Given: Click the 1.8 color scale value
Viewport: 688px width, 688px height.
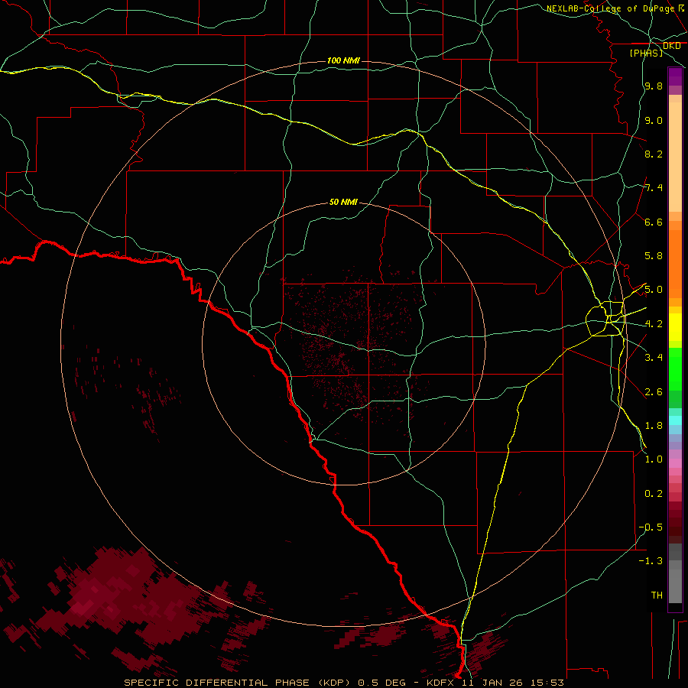Looking at the screenshot, I should pos(654,425).
